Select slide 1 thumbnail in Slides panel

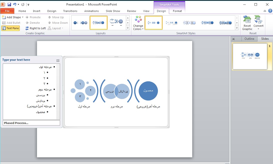[250, 56]
